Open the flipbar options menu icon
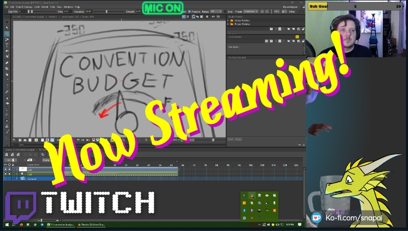 click(x=14, y=140)
